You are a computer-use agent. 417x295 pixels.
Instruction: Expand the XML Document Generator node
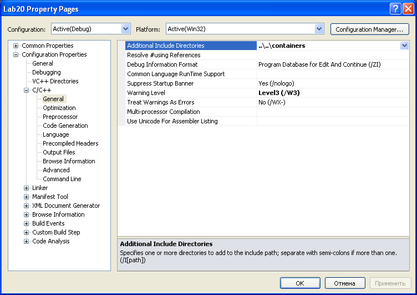(x=26, y=206)
